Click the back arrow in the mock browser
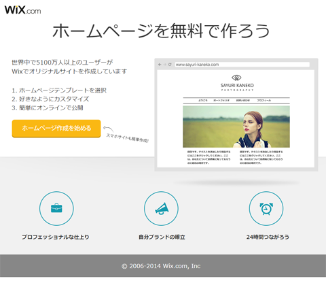The image size is (326, 281). pyautogui.click(x=160, y=65)
